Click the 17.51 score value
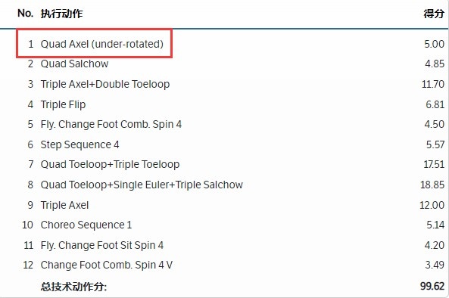The height and width of the screenshot is (298, 449). [434, 164]
